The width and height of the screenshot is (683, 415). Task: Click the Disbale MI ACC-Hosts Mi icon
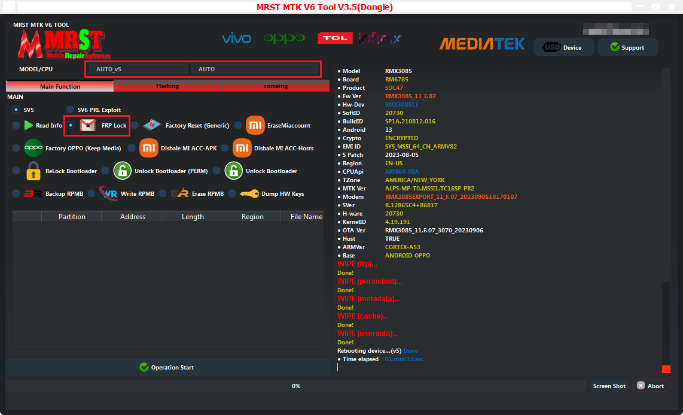pos(242,149)
